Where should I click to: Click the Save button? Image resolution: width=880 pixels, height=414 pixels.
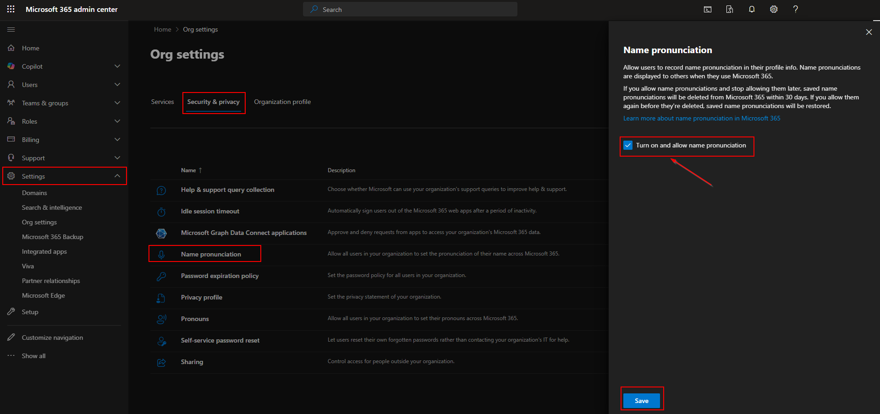(642, 401)
